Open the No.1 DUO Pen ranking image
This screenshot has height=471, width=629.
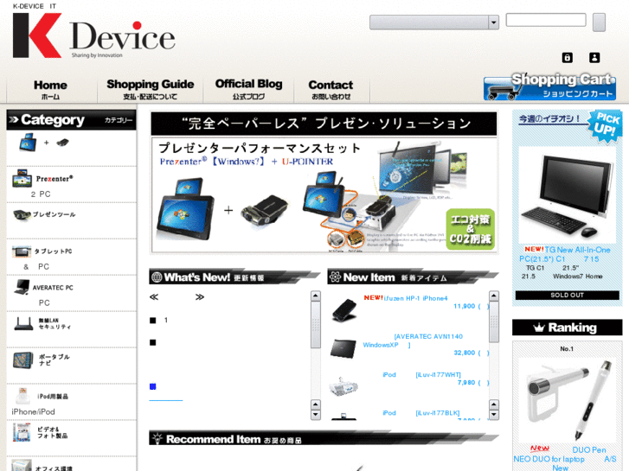coord(568,399)
